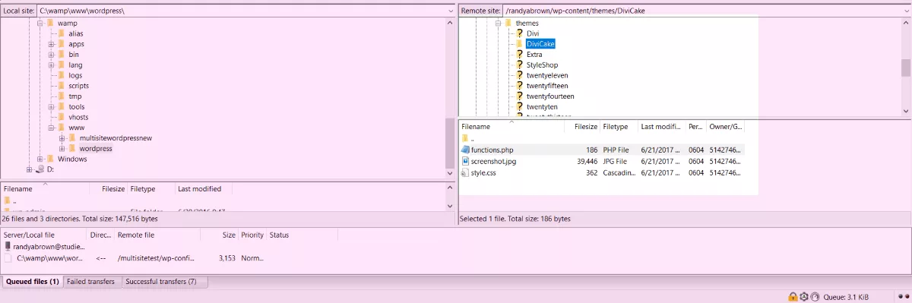Click the remote tree scroll-down arrow
The image size is (912, 303).
(905, 111)
